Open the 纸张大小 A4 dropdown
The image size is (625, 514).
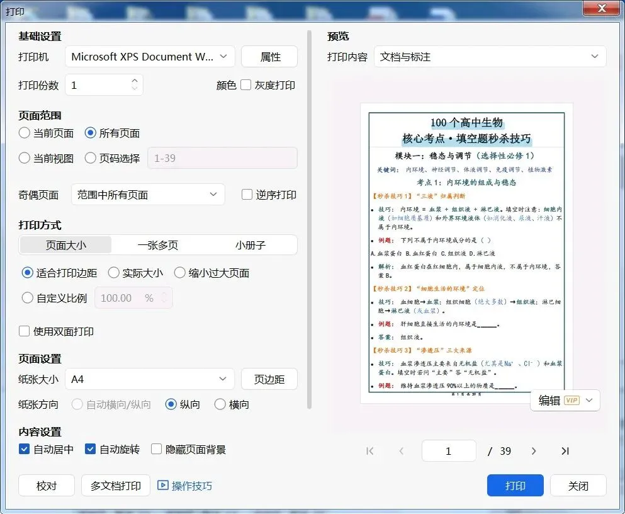coord(150,379)
